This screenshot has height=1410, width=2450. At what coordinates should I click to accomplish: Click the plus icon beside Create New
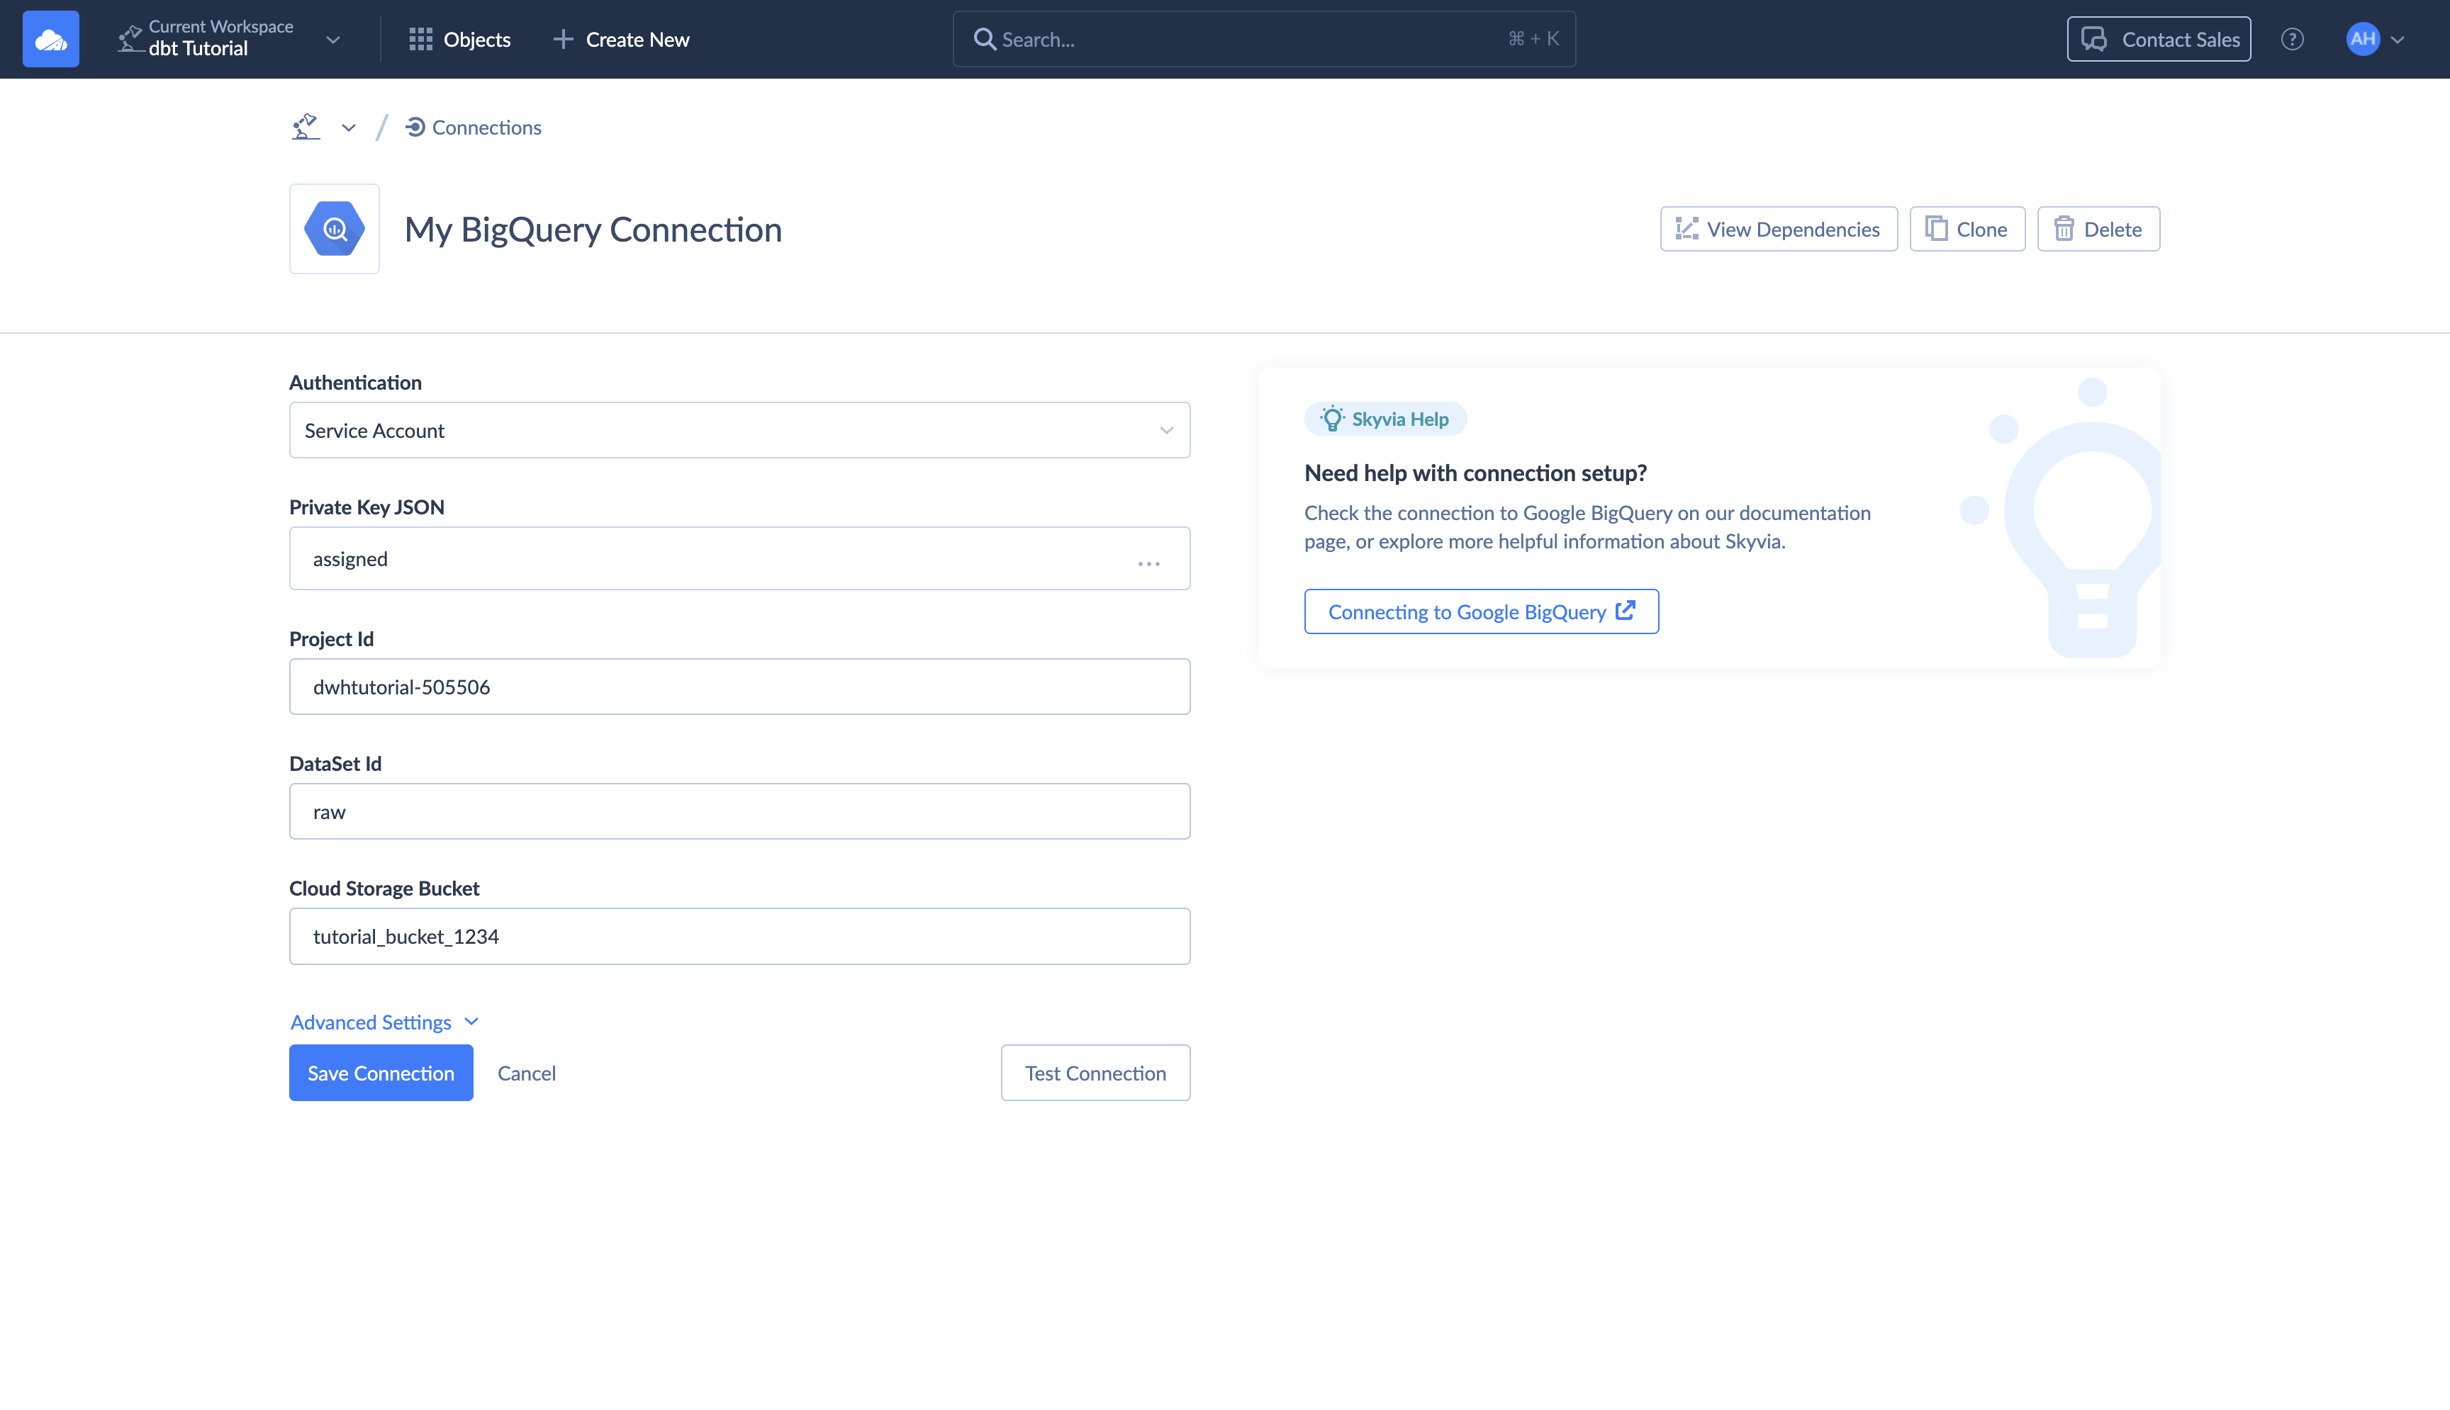pos(563,39)
